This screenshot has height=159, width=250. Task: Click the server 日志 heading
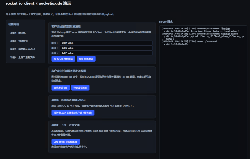(166, 22)
